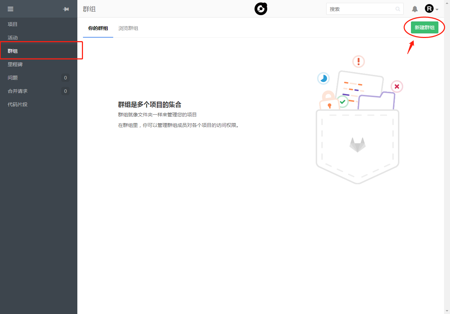Click the heading 群组是多个项目的集合

point(150,104)
